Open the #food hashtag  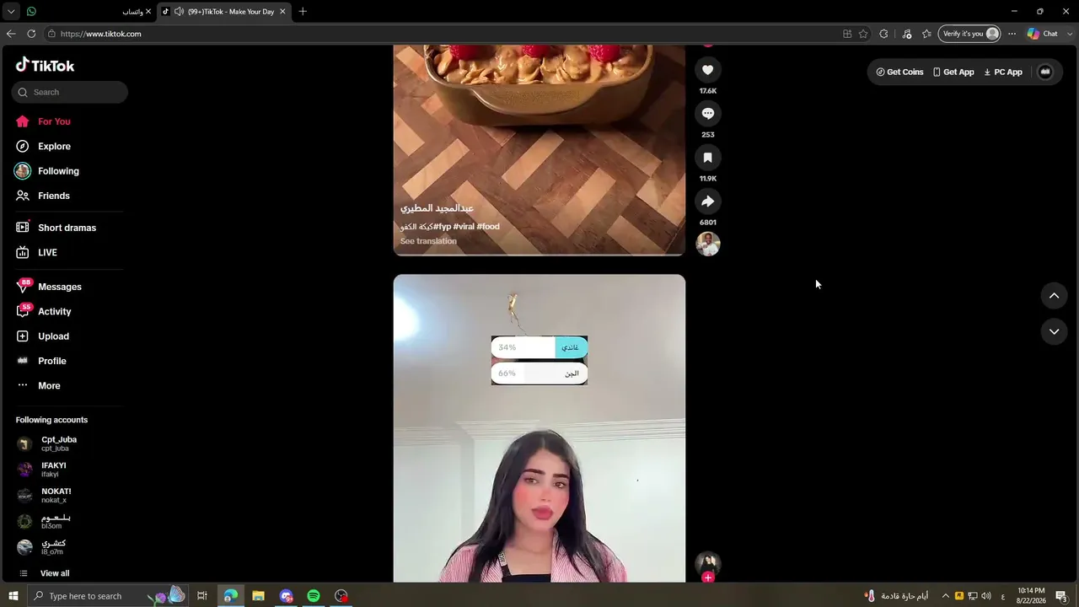[x=488, y=227]
